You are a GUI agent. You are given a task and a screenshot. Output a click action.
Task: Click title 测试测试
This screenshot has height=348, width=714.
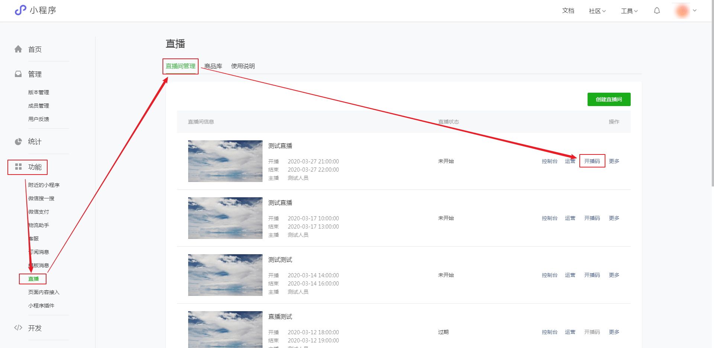[280, 260]
